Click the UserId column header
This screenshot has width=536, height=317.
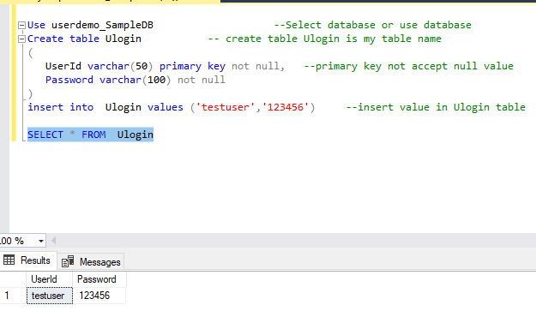pyautogui.click(x=50, y=279)
